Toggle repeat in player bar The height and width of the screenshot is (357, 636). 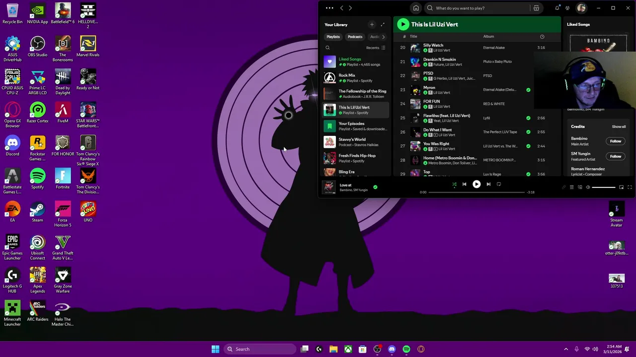point(499,184)
